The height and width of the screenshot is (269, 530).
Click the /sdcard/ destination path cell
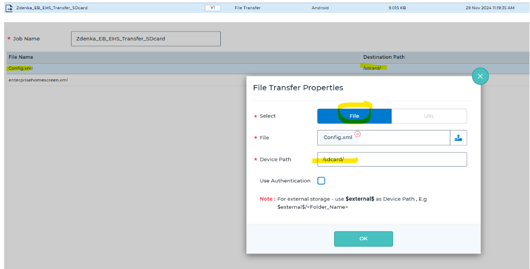(x=372, y=68)
